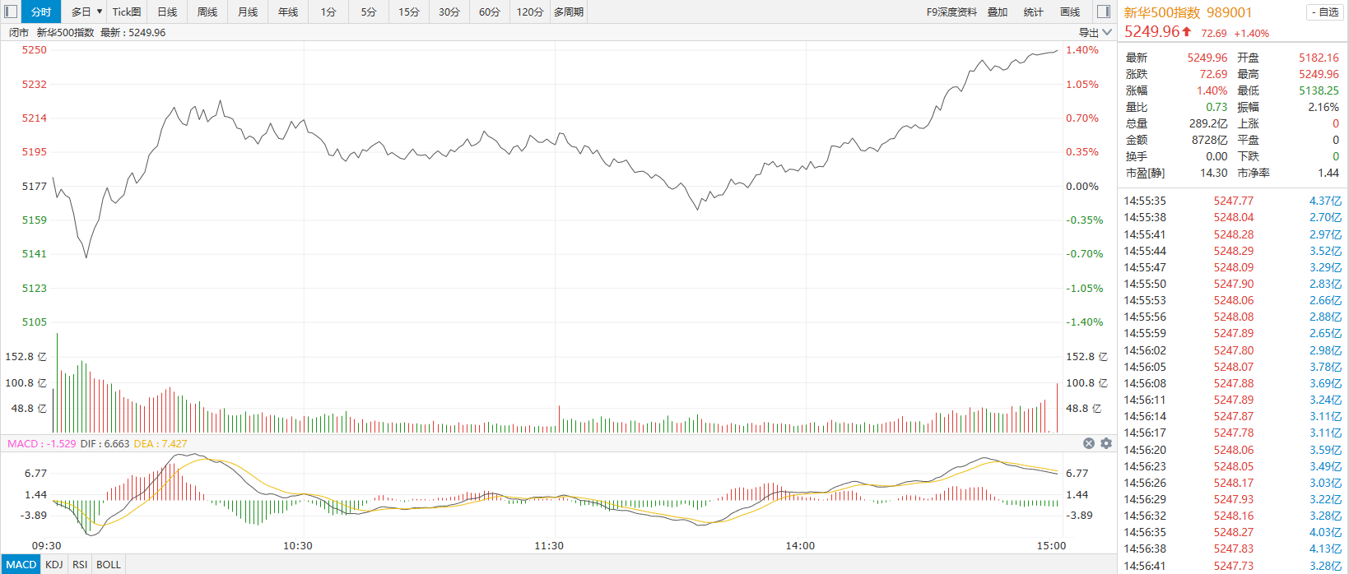Screen dimensions: 1349x574
Task: Open the 多周期 multi-period option
Action: 569,12
